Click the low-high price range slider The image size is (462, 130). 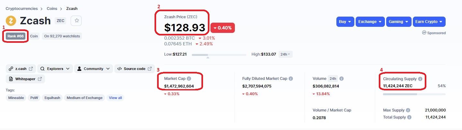[x=219, y=55]
